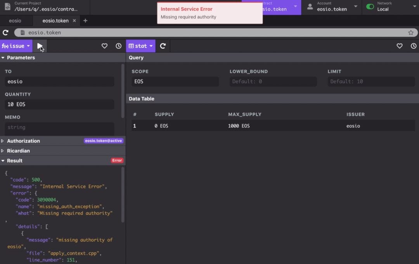Collapse the Parameters section

[3, 58]
